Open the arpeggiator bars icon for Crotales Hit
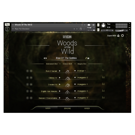Screen dimensions: 135x135 click(x=103, y=84)
